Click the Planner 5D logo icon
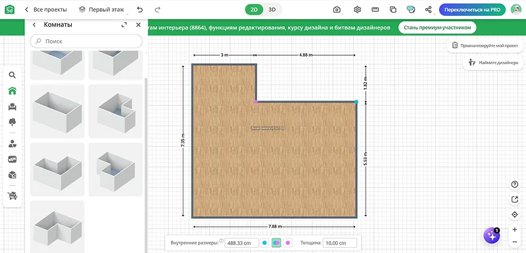 (10, 9)
